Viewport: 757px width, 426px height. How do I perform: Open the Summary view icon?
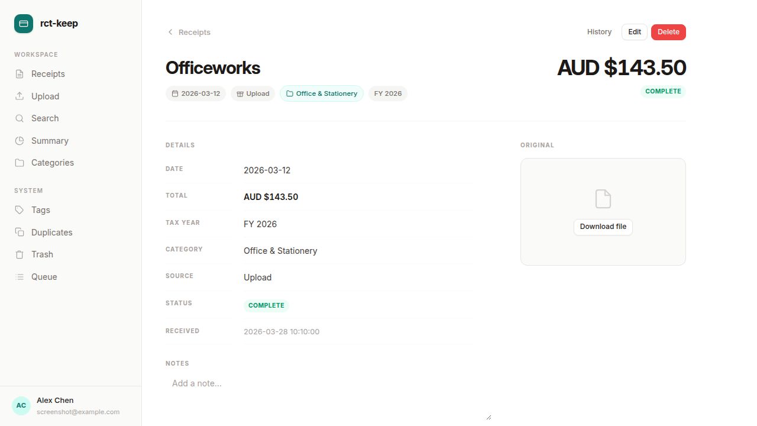(x=21, y=141)
